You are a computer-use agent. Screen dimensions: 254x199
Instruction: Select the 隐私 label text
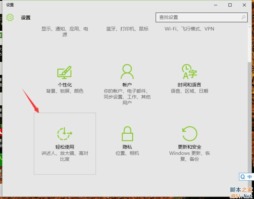pos(127,147)
